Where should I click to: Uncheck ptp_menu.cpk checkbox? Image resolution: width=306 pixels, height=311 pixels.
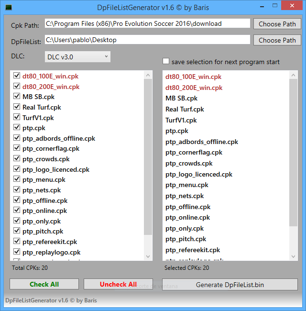[17, 179]
